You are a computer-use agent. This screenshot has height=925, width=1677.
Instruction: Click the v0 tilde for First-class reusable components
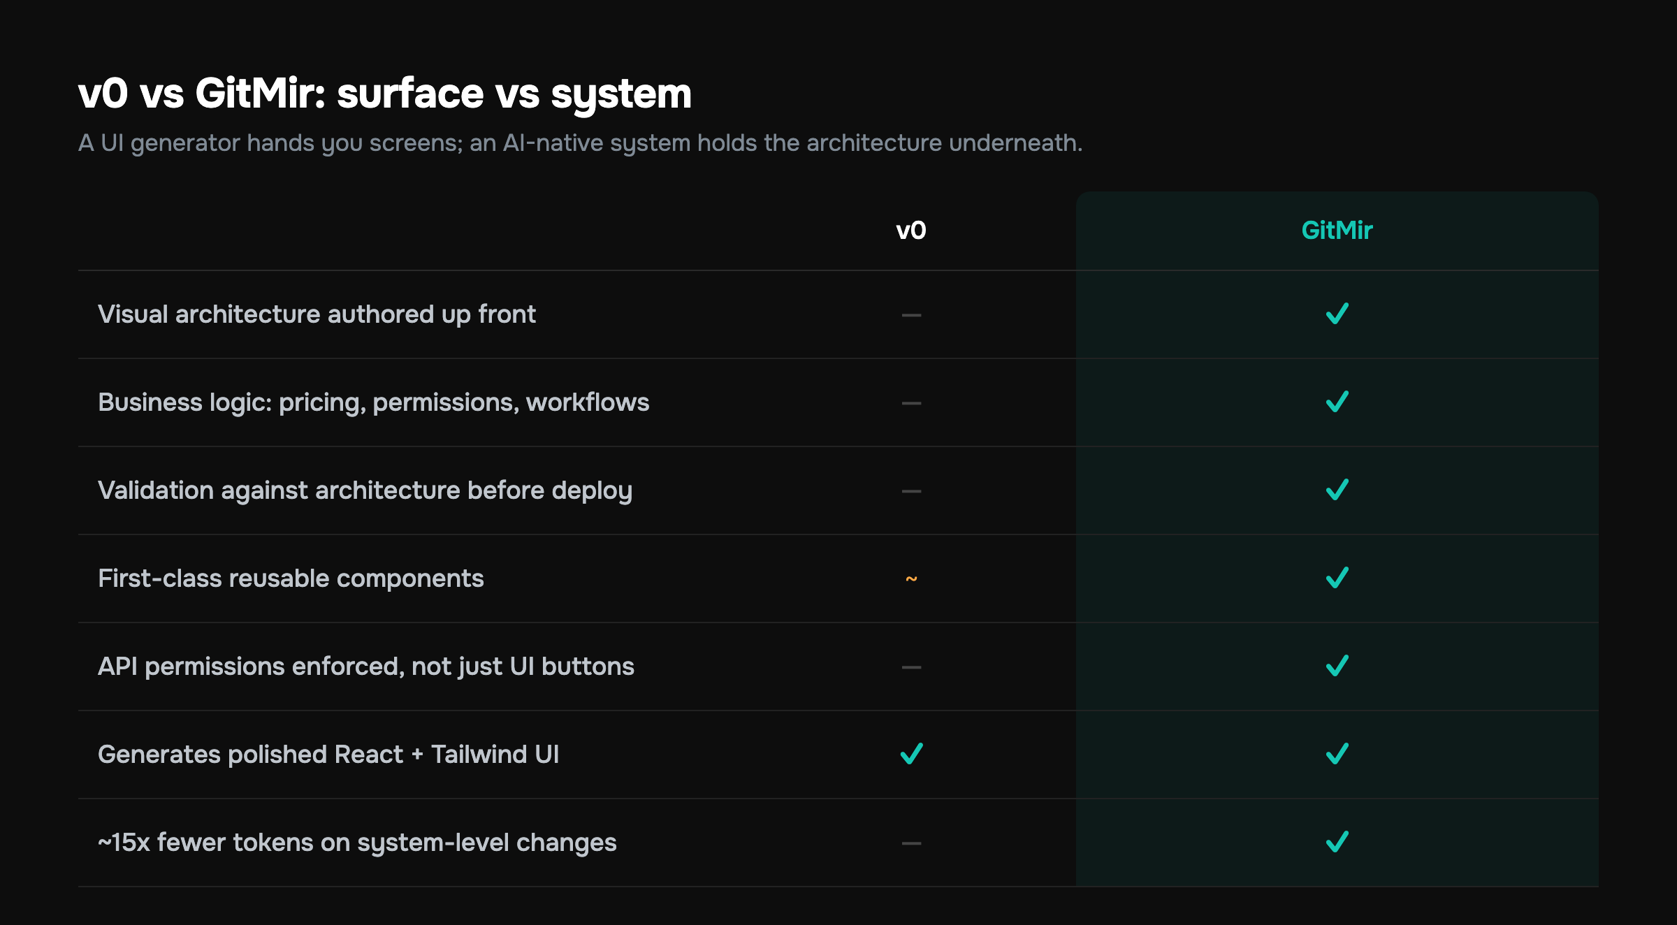(911, 579)
